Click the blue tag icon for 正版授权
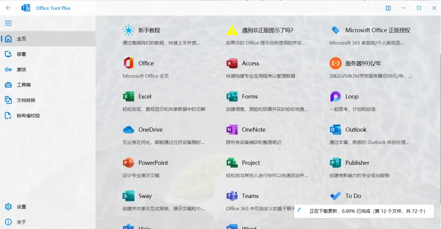The width and height of the screenshot is (441, 229). (x=336, y=30)
